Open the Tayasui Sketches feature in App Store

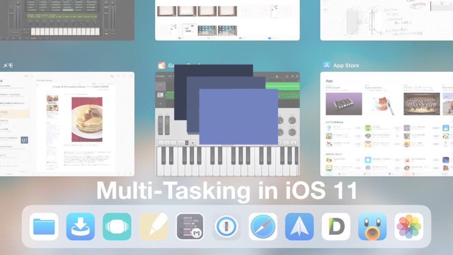pyautogui.click(x=383, y=100)
